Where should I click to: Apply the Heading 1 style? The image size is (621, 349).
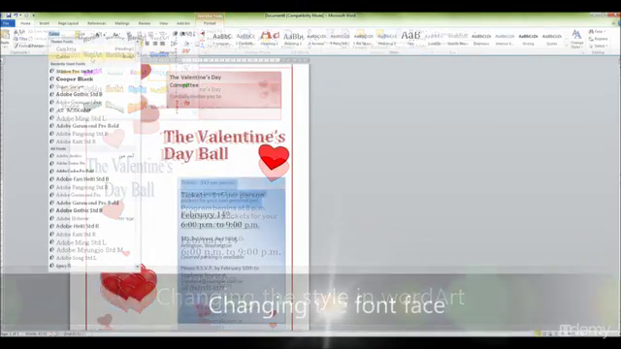[x=270, y=39]
